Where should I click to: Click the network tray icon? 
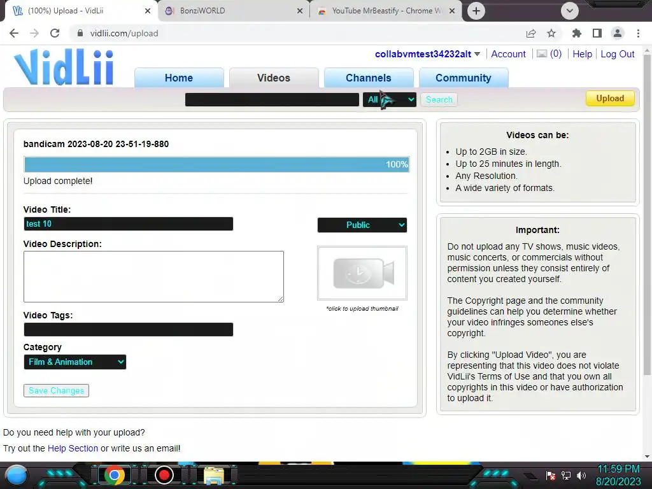click(x=566, y=475)
